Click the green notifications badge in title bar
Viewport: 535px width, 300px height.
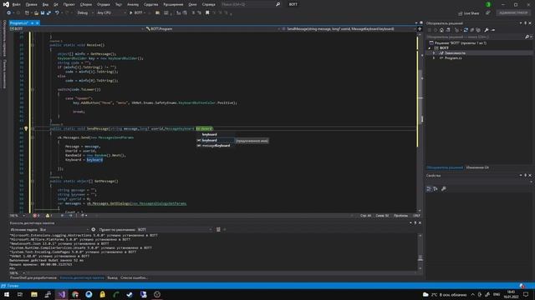[x=488, y=4]
